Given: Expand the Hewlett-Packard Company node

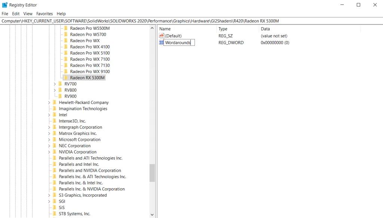Looking at the screenshot, I should pos(49,102).
